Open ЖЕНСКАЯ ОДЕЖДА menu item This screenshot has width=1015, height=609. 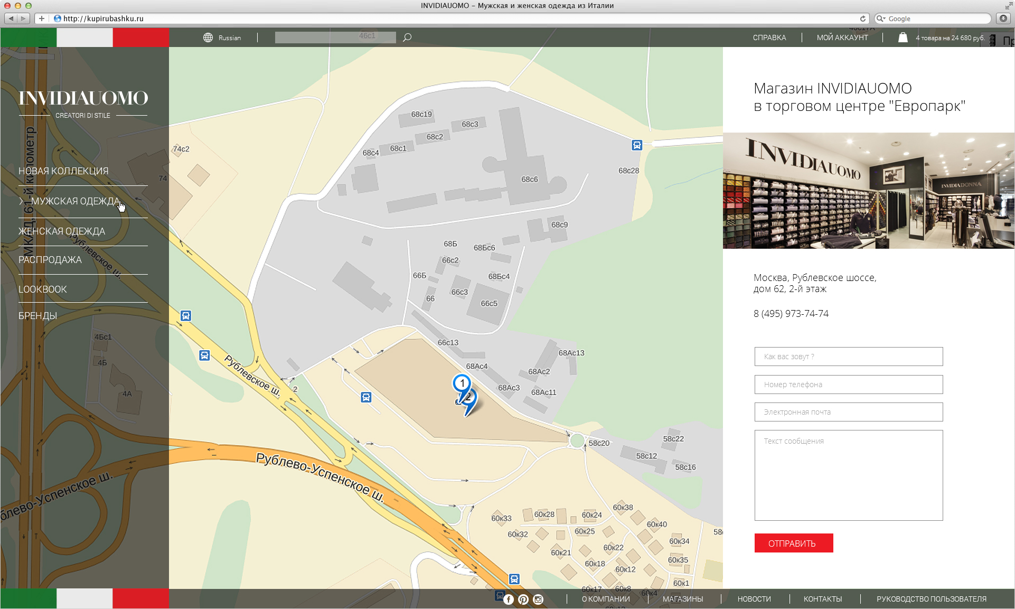pos(62,231)
